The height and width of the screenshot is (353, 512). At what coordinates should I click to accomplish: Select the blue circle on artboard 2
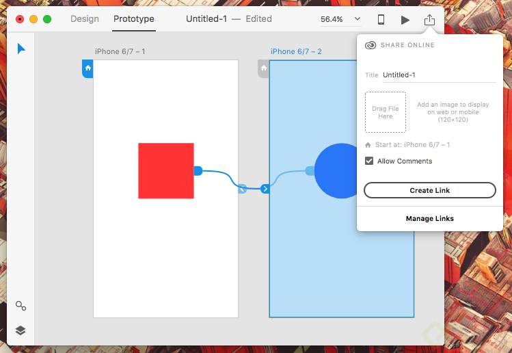coord(336,170)
